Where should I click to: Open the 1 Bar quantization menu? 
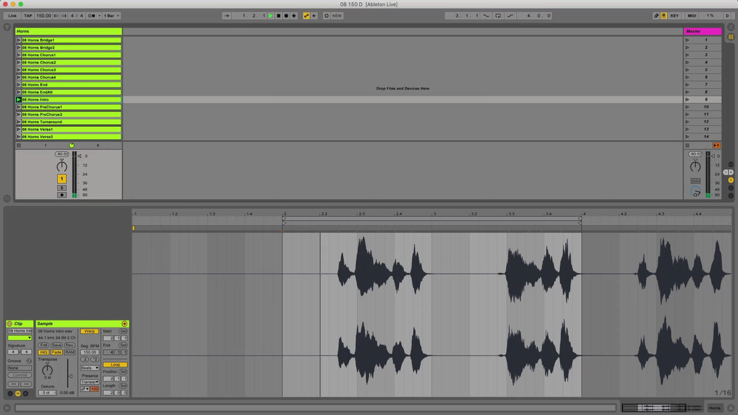[x=111, y=15]
